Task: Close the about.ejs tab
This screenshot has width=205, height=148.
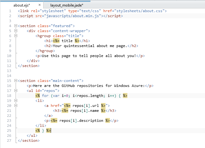Action: pos(40,5)
